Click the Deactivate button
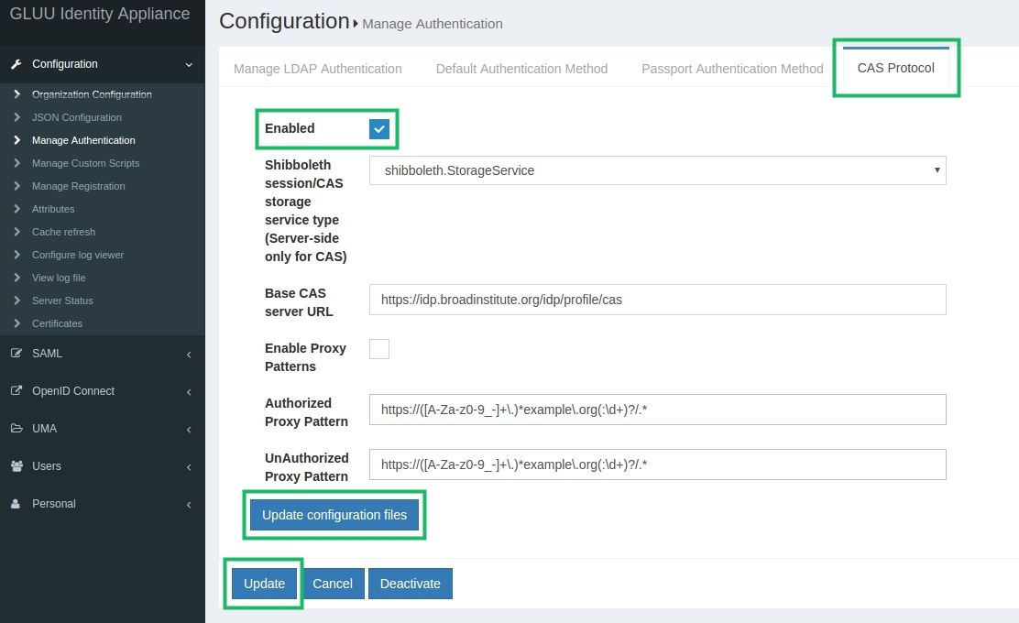This screenshot has height=623, width=1019. [410, 584]
